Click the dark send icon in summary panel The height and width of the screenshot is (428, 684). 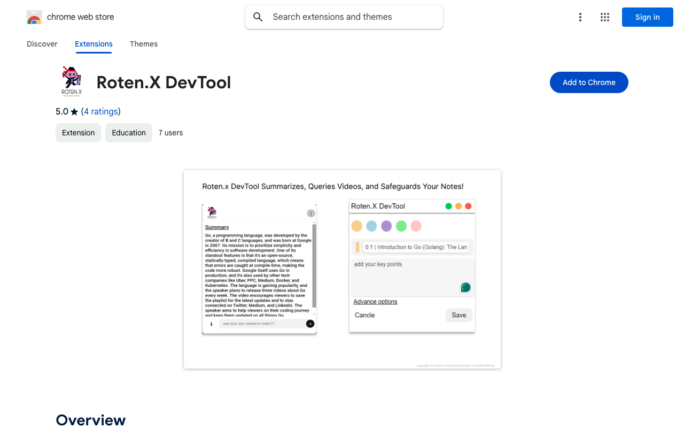pyautogui.click(x=310, y=324)
